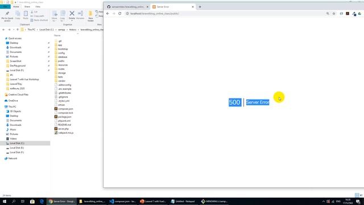
Task: Switch to Visual Studio Code composer.json window
Action: click(x=123, y=201)
